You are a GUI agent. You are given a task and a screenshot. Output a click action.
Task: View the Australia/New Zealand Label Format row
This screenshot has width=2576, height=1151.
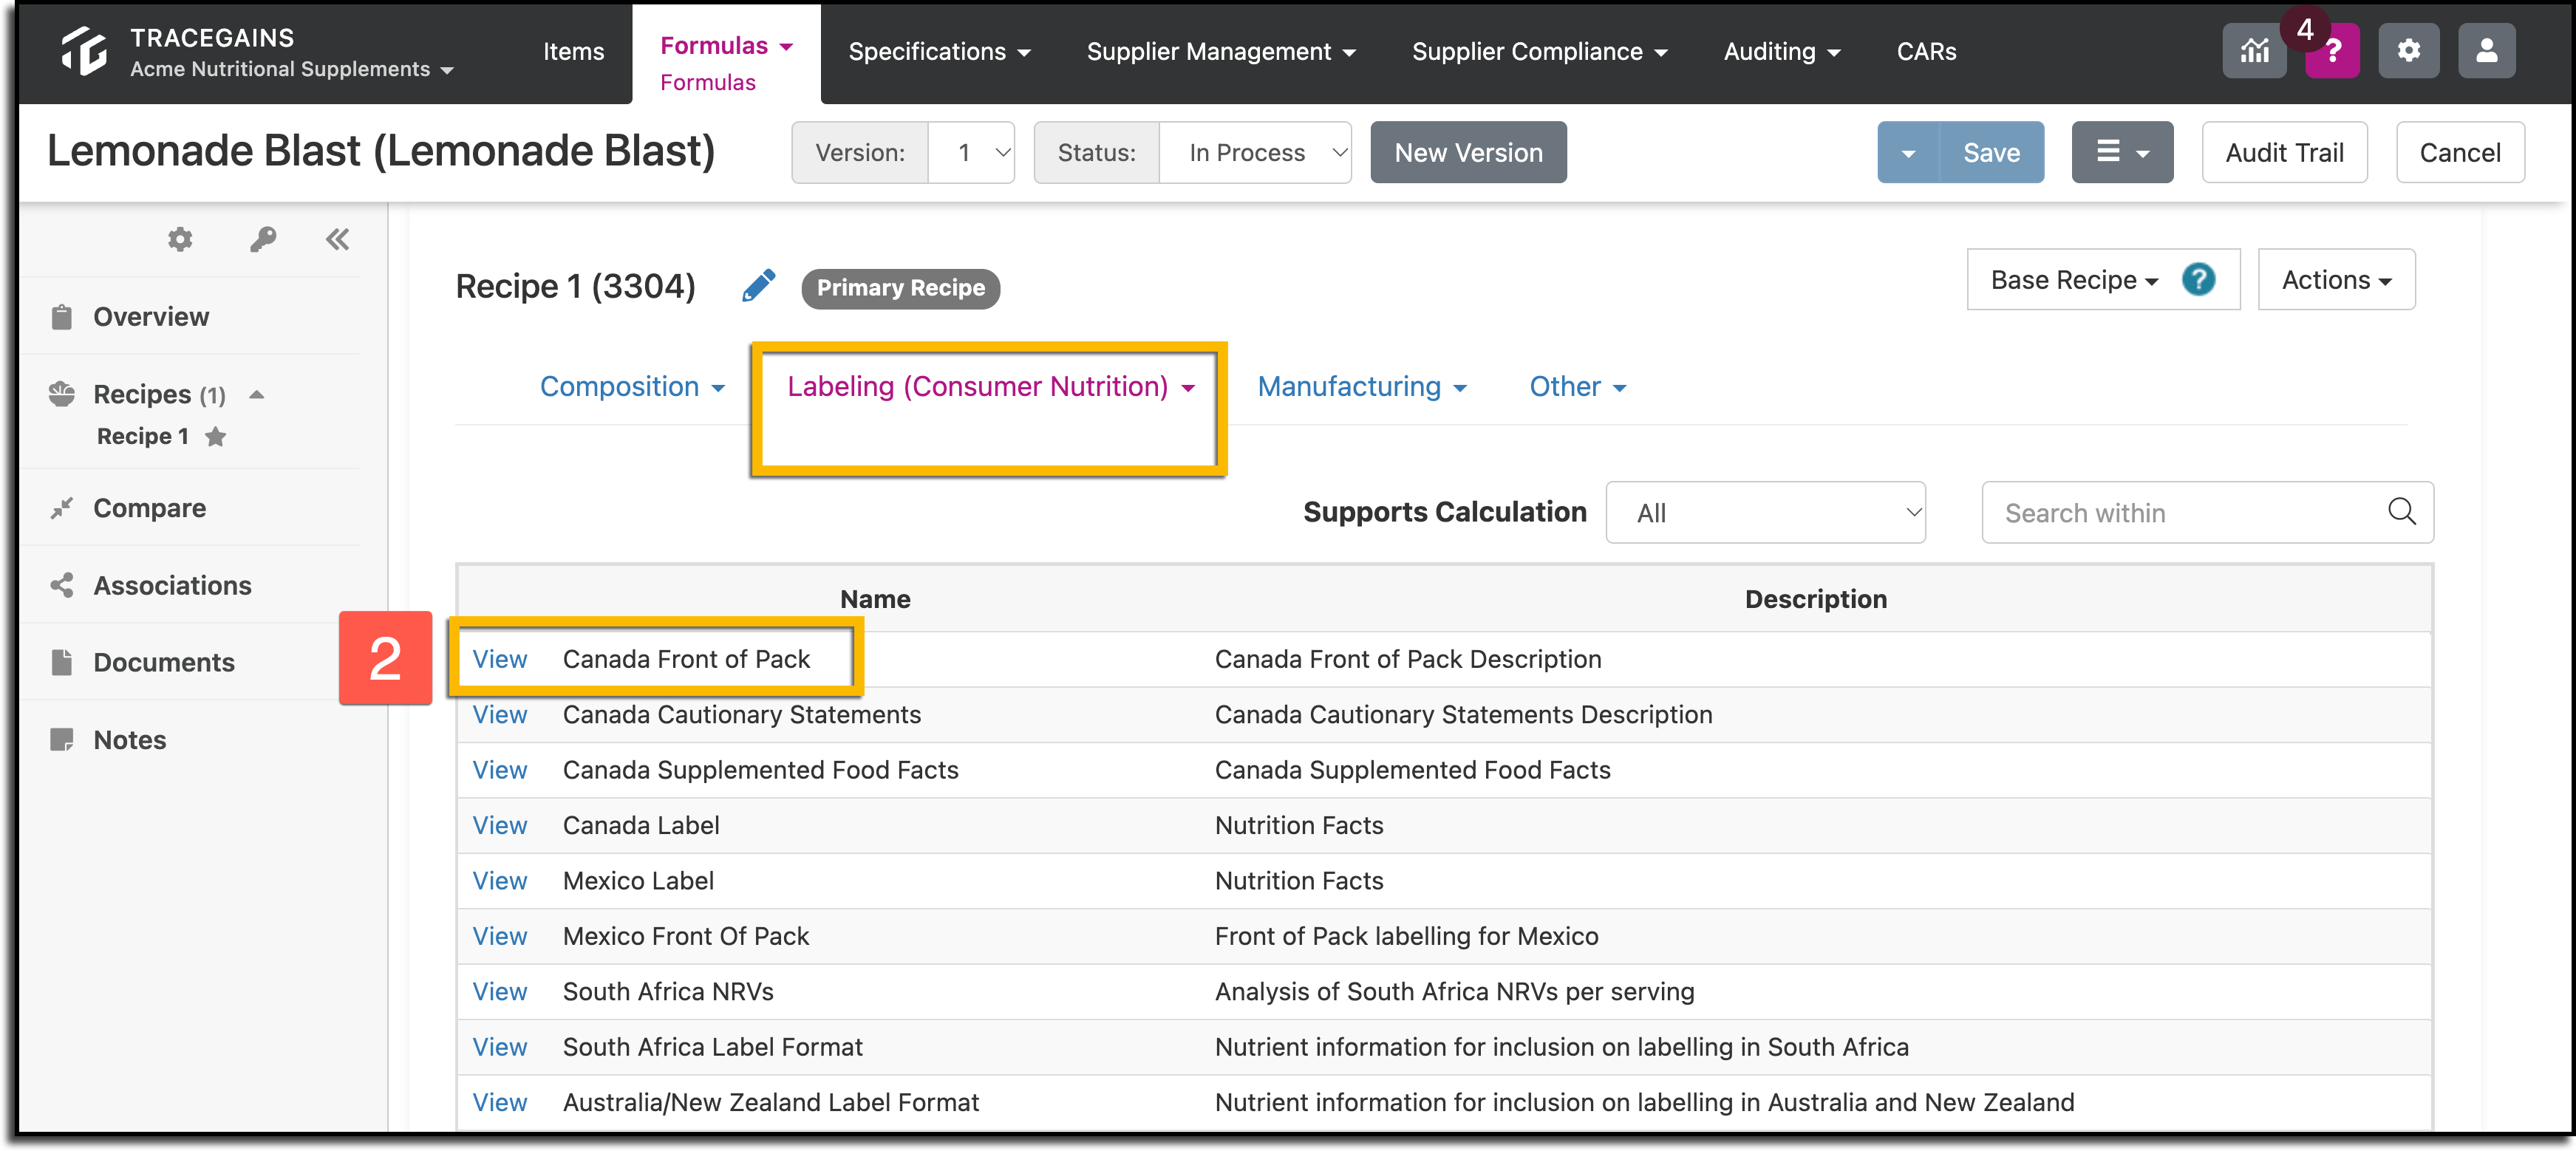(x=499, y=1102)
